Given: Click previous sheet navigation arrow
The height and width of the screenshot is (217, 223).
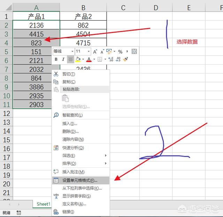Looking at the screenshot, I should (x=9, y=204).
